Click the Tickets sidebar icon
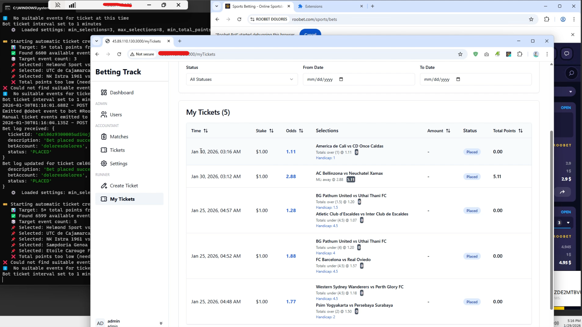Image resolution: width=582 pixels, height=327 pixels. click(x=104, y=150)
